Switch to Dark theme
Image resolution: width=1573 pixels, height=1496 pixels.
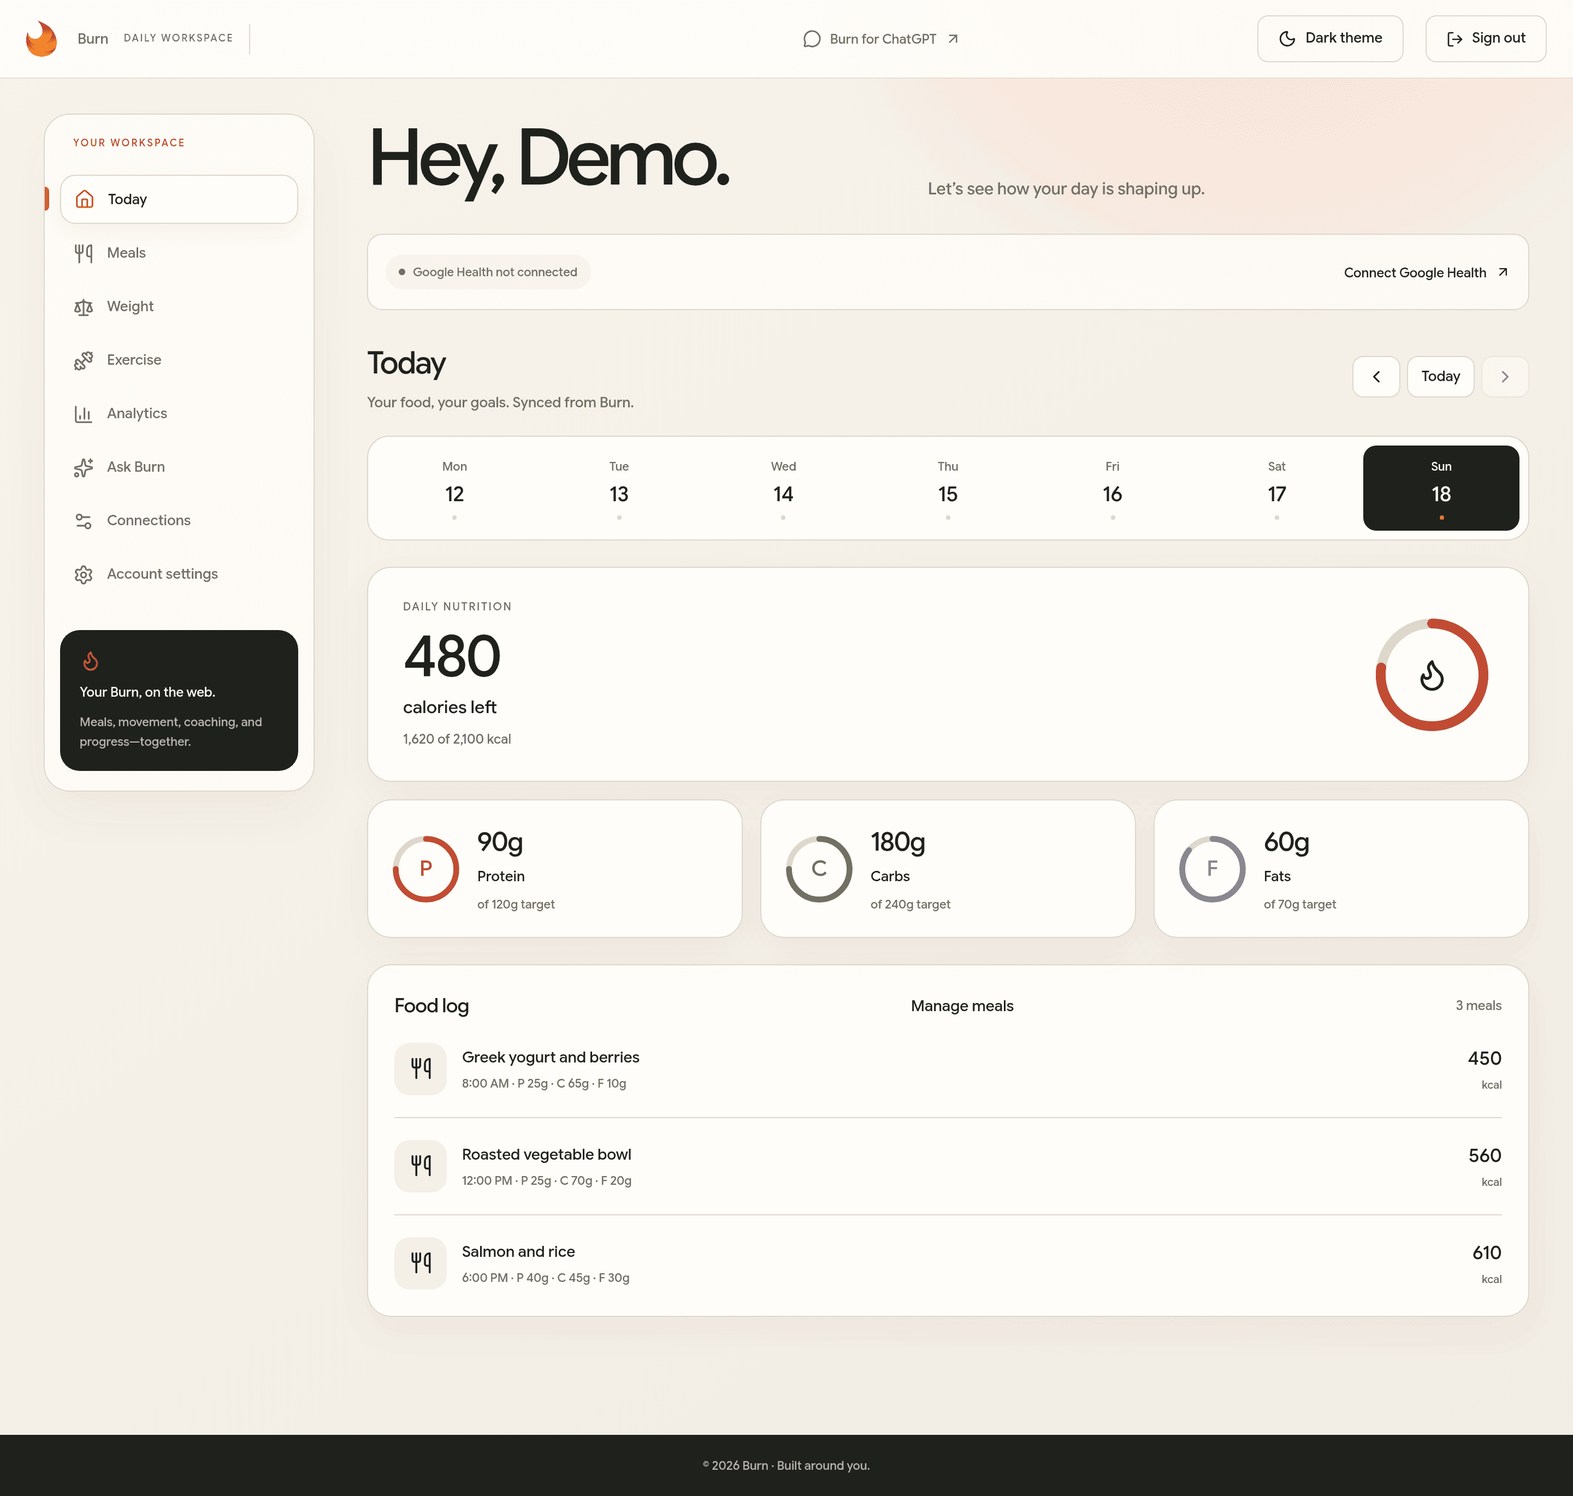(1330, 38)
